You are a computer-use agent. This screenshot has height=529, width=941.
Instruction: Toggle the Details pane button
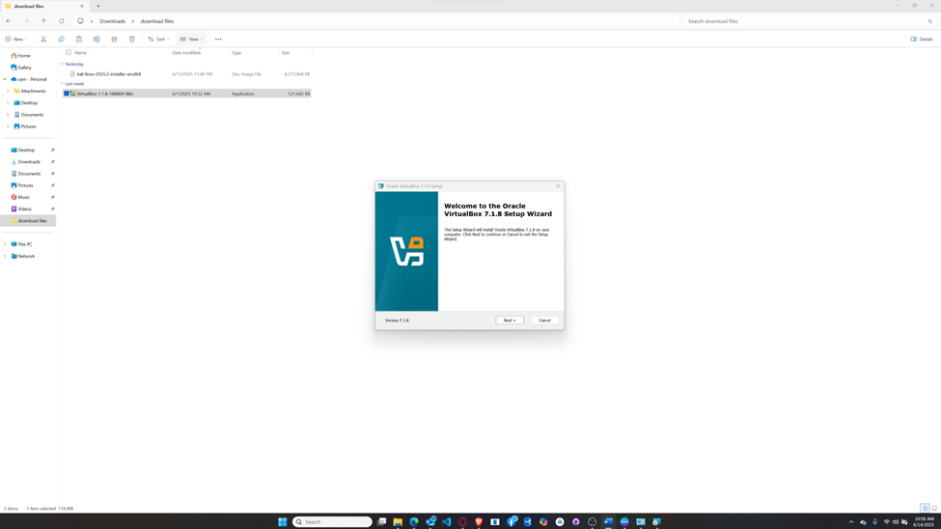tap(922, 39)
